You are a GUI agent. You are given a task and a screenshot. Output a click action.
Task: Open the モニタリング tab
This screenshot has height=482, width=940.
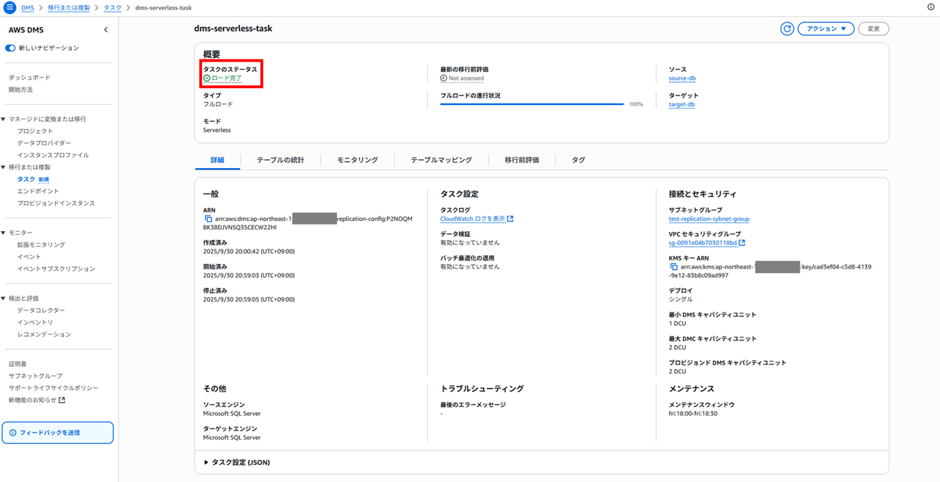[358, 160]
